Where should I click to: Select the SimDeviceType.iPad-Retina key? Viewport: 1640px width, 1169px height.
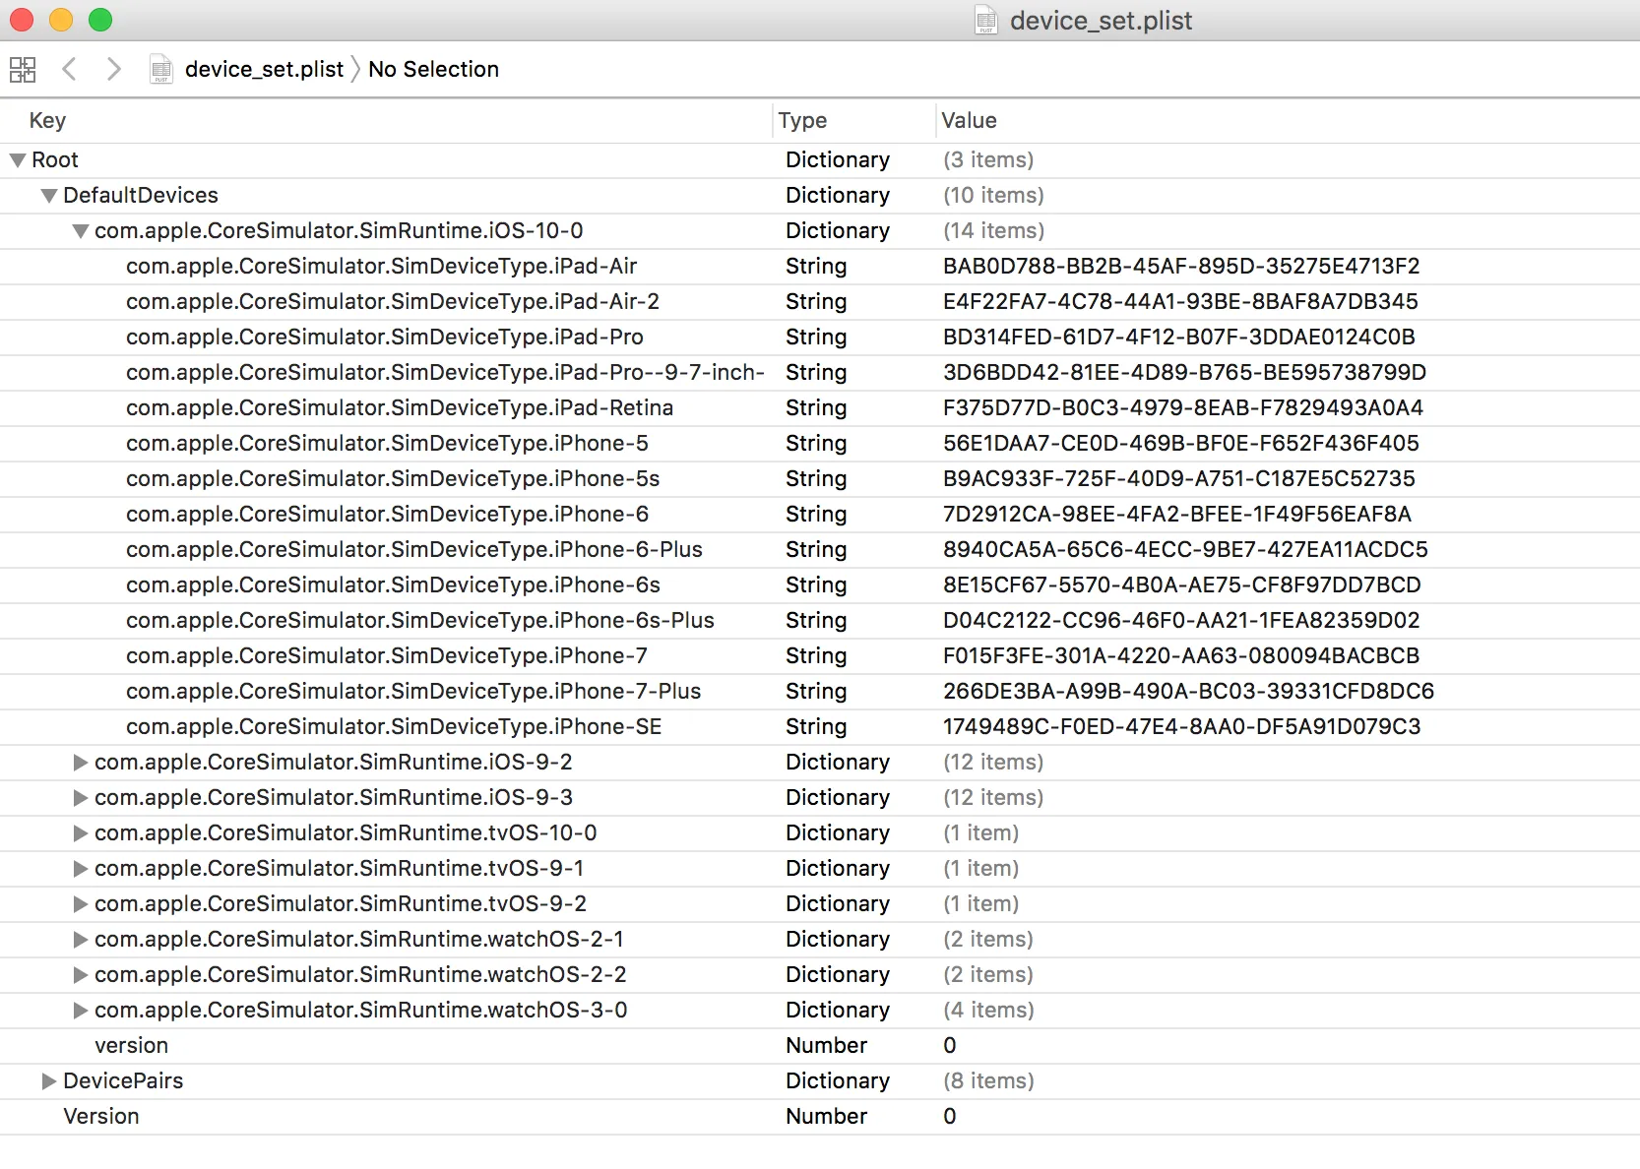pos(400,407)
